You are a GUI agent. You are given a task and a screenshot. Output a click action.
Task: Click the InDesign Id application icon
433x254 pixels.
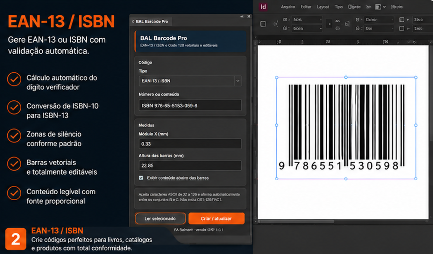point(263,7)
